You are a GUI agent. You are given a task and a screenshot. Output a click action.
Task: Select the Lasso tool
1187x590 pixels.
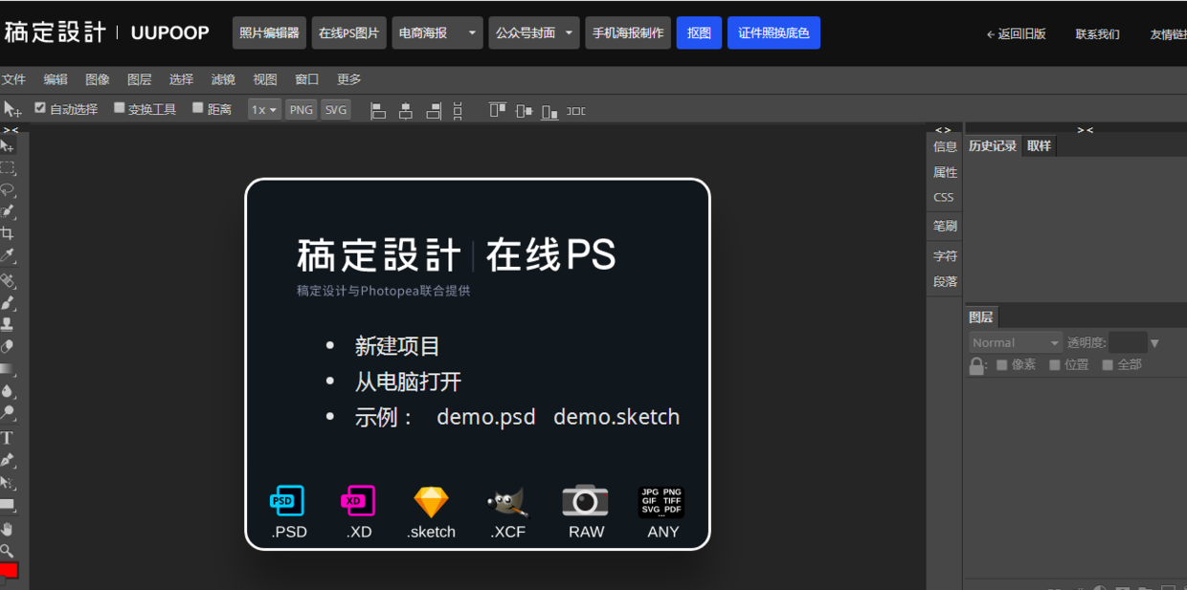click(7, 190)
